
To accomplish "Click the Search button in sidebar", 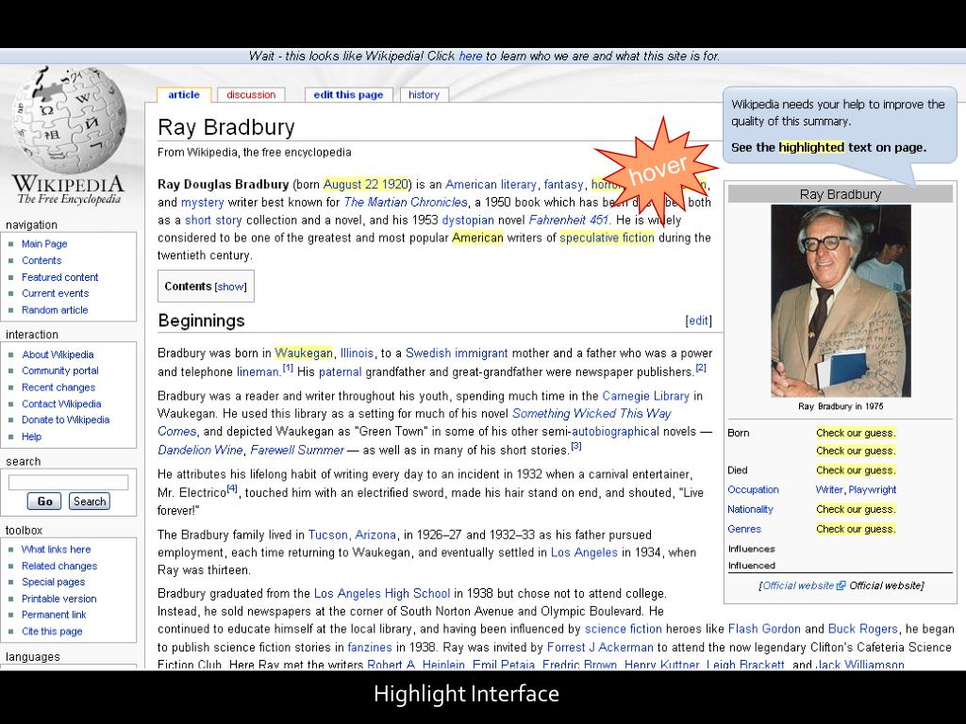I will 90,502.
